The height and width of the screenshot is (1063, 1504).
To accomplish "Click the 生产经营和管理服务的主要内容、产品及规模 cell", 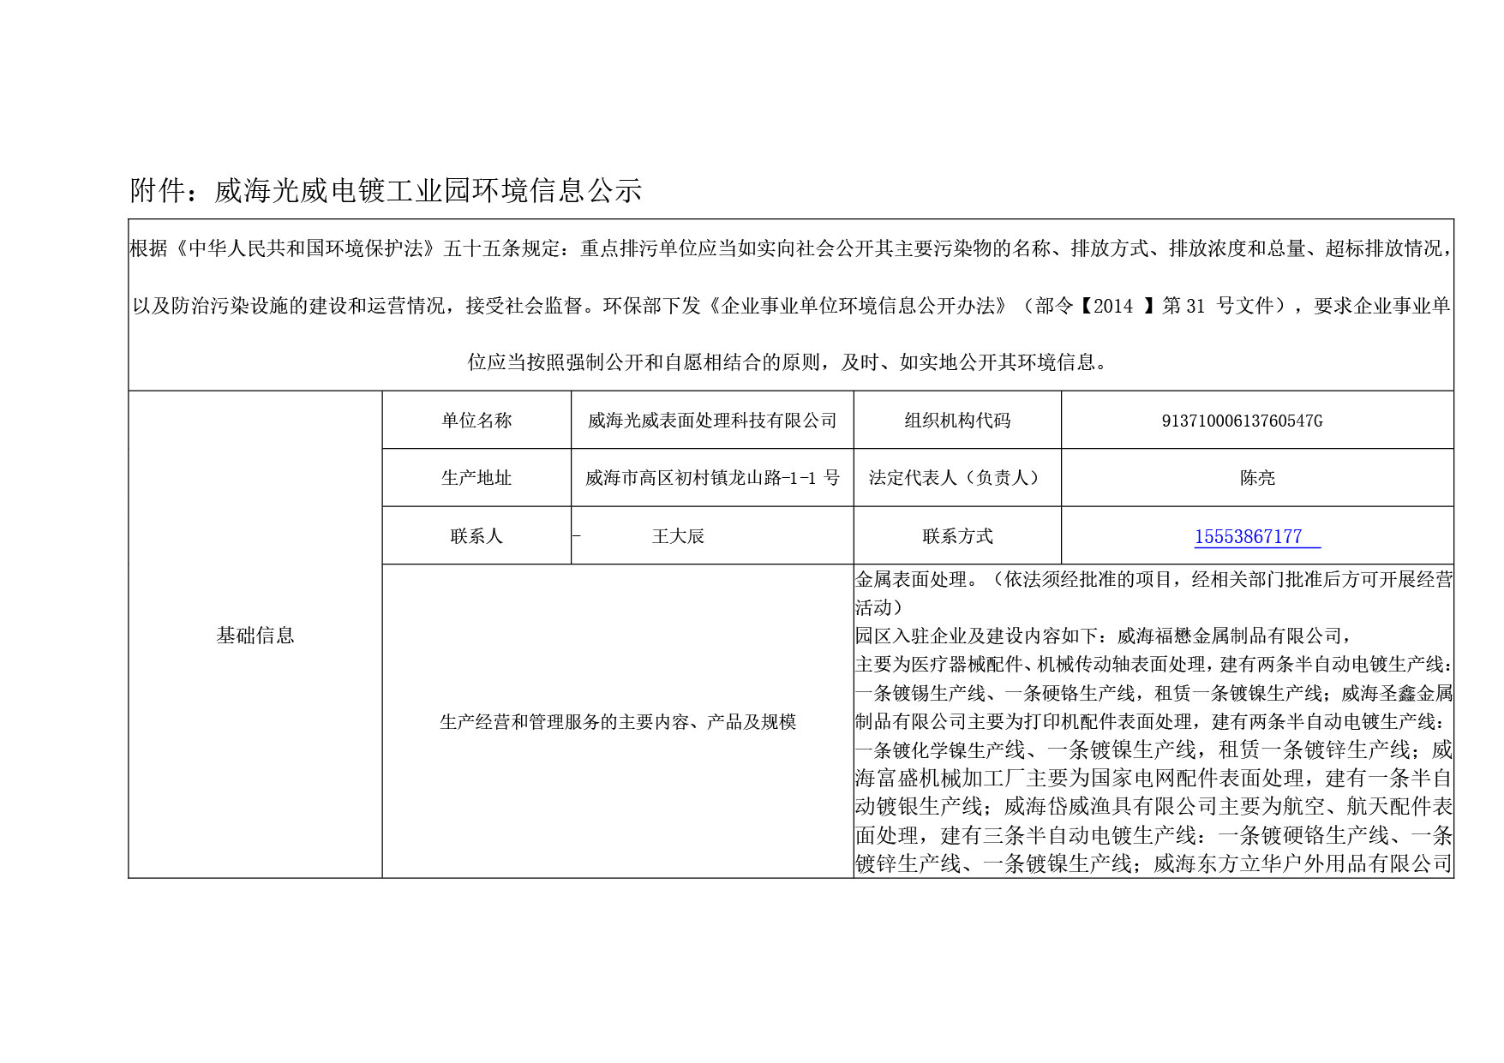I will (x=618, y=722).
